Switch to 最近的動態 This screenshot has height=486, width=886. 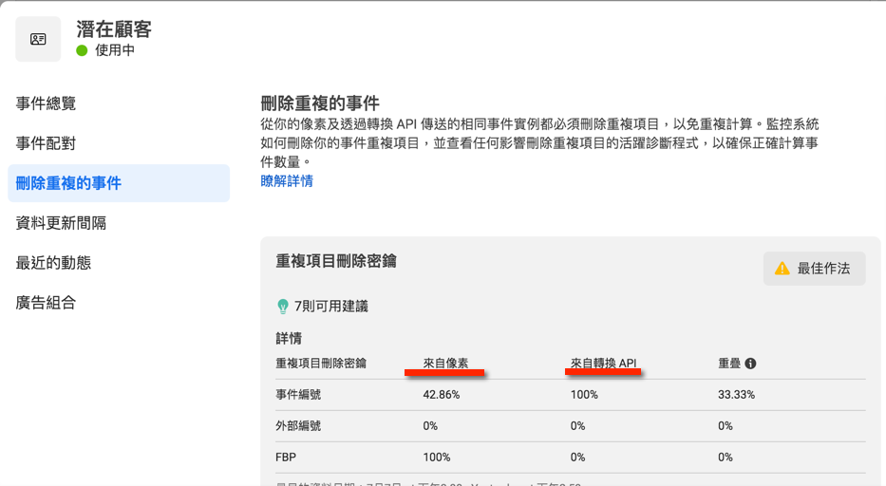pyautogui.click(x=53, y=263)
